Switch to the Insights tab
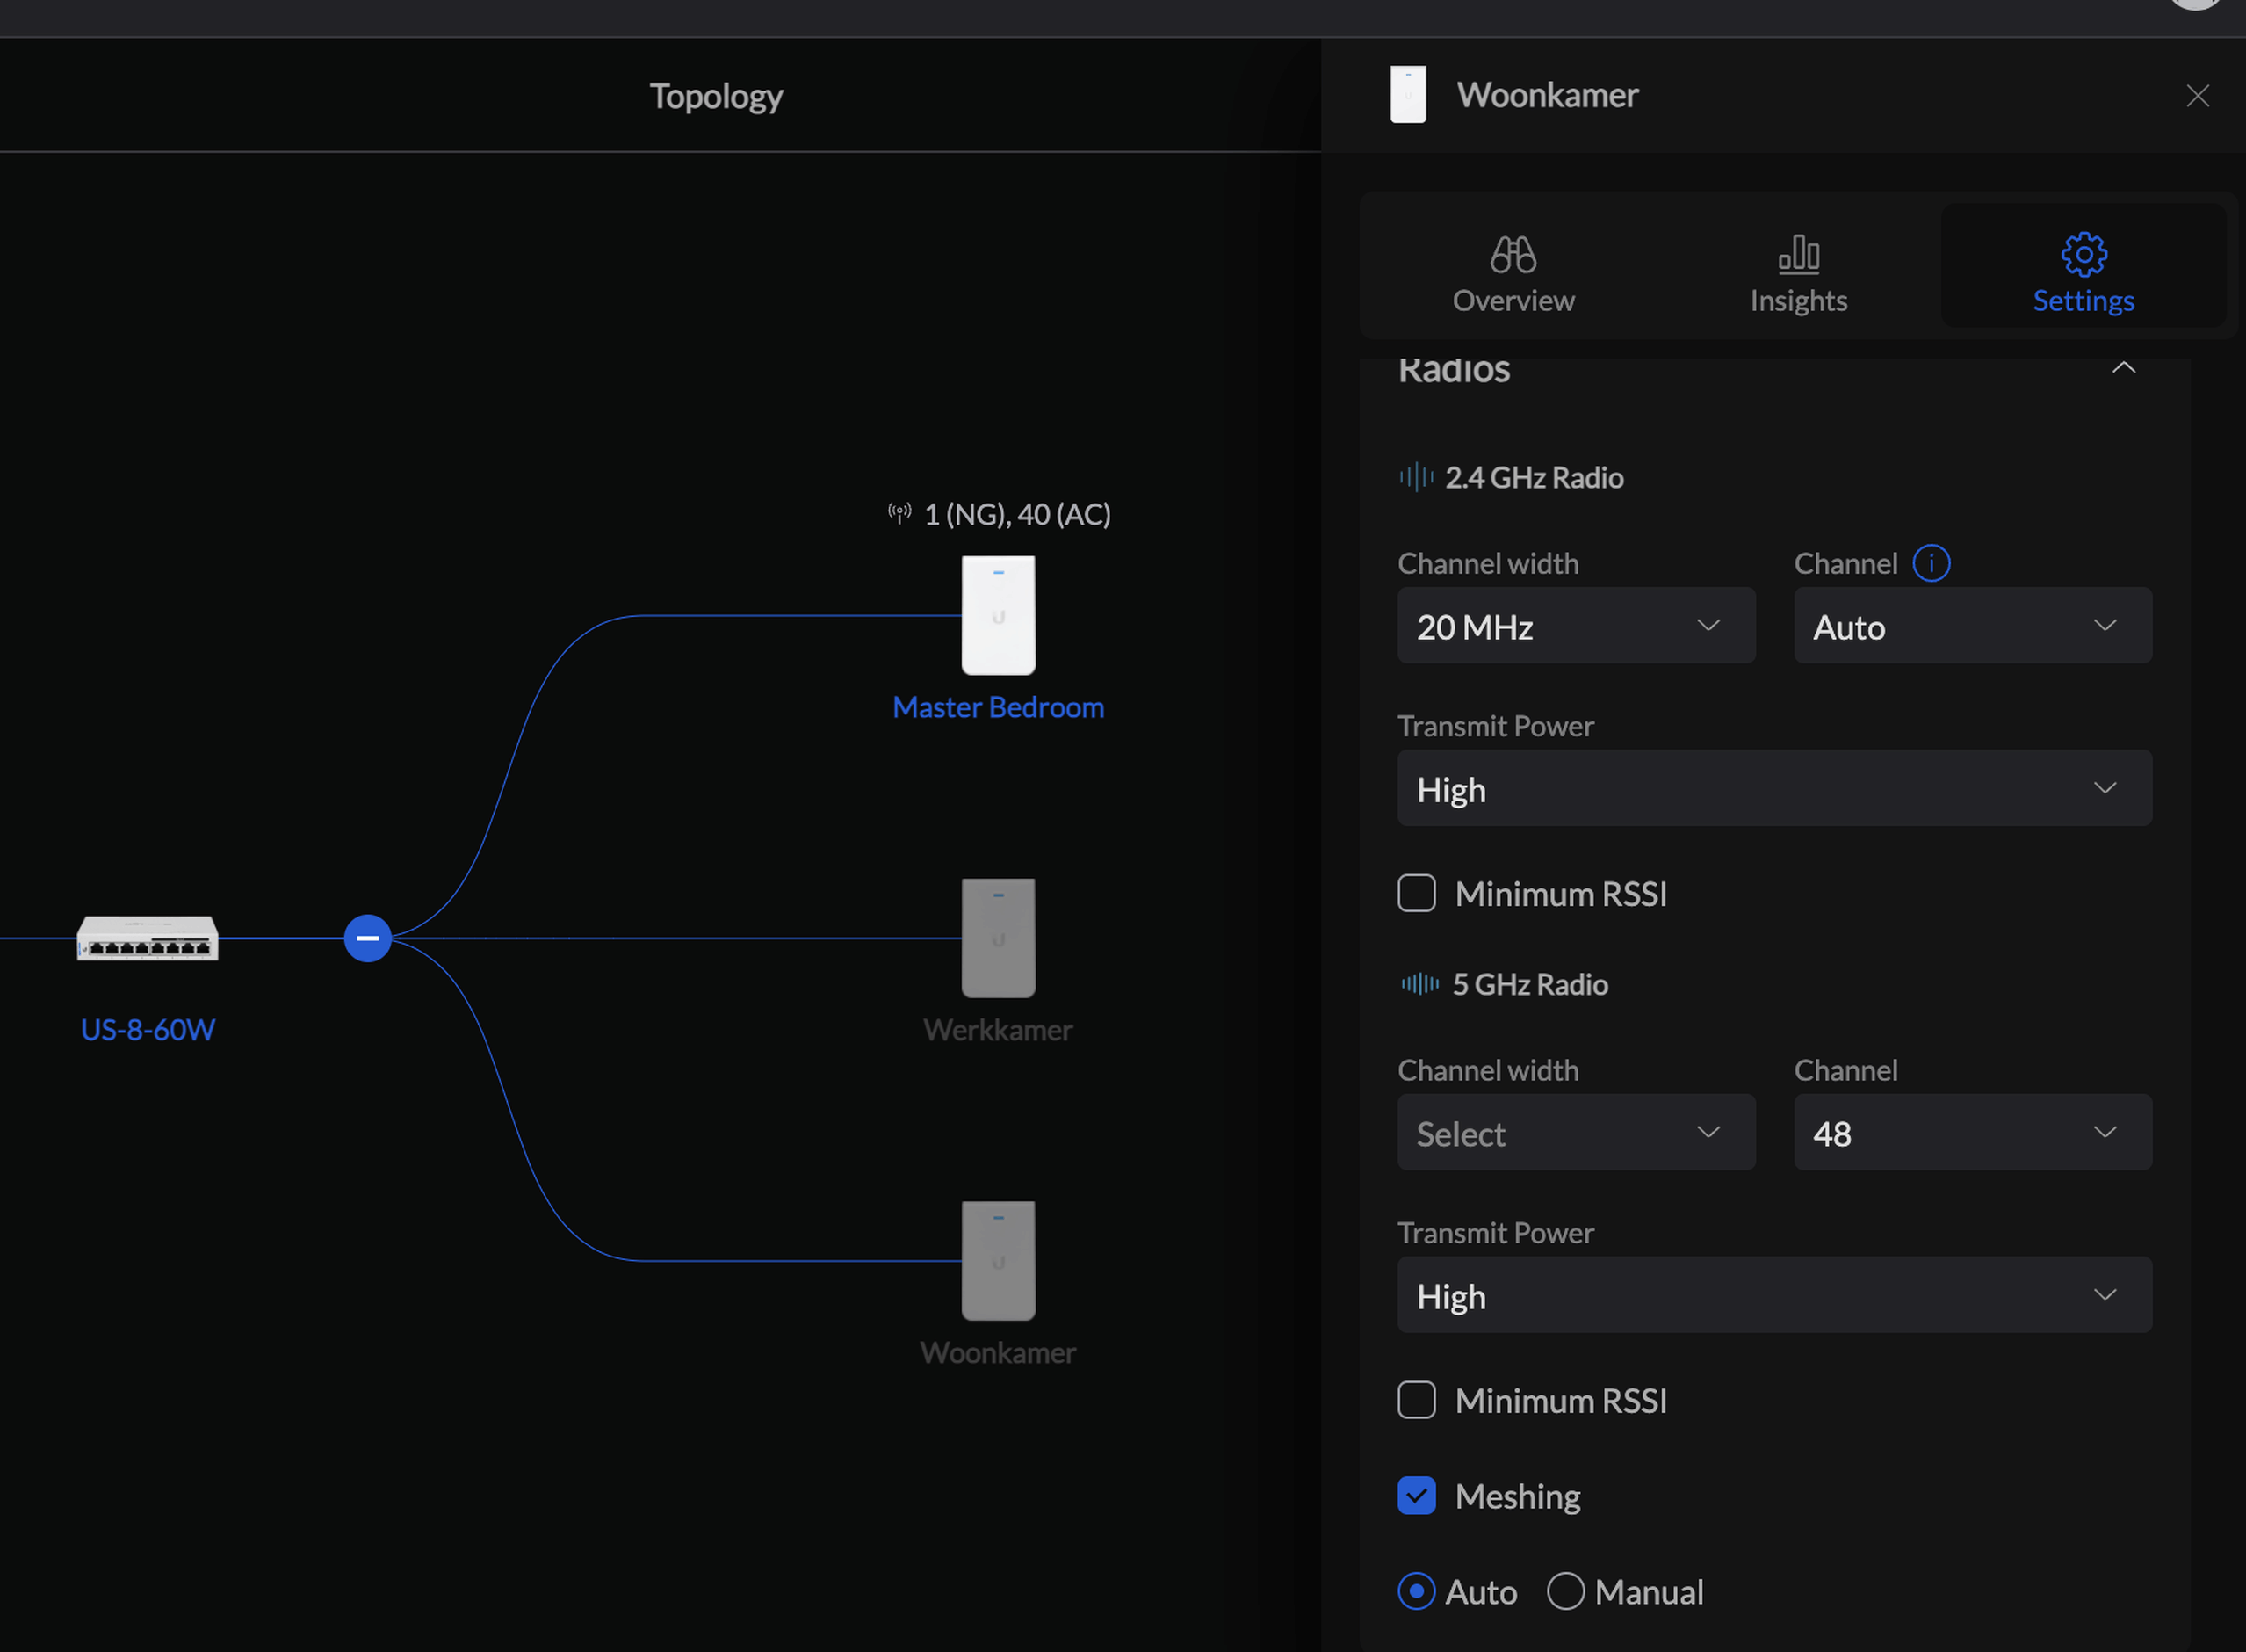The image size is (2246, 1652). [1797, 272]
